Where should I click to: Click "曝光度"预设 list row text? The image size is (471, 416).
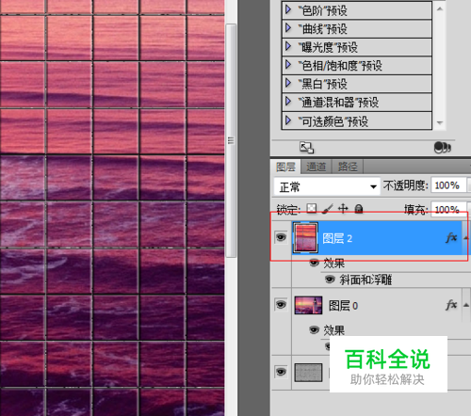pyautogui.click(x=328, y=47)
